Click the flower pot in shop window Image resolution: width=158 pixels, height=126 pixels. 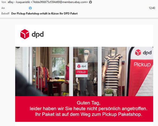click(x=109, y=92)
